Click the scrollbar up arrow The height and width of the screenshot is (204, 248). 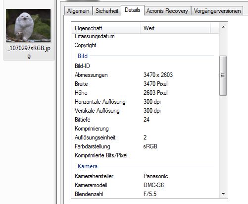click(223, 27)
